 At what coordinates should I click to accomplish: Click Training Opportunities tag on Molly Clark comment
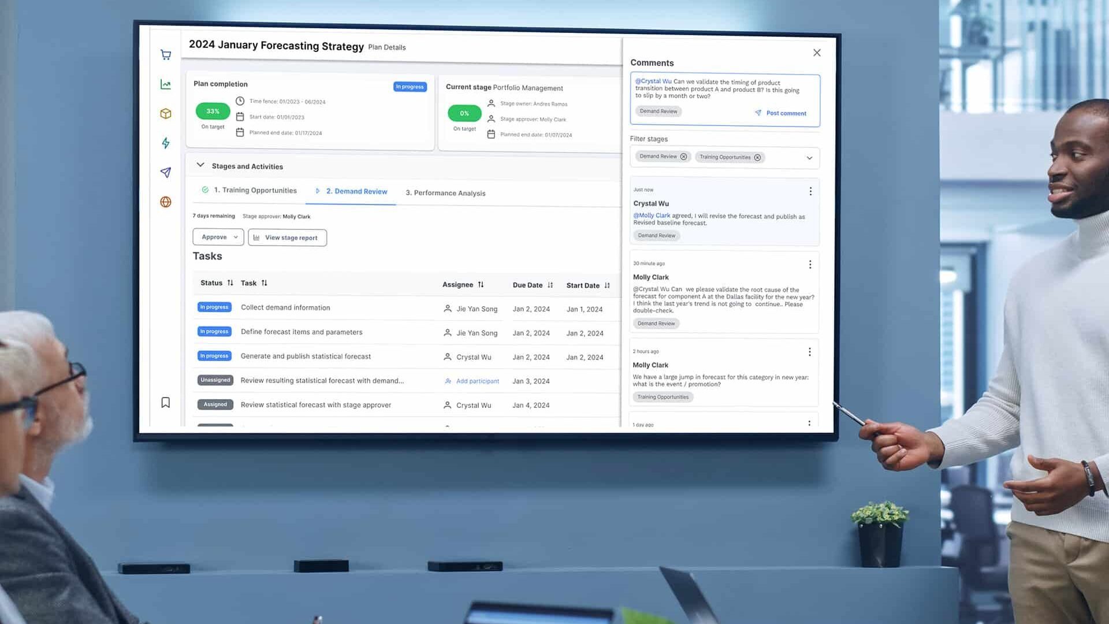coord(663,397)
